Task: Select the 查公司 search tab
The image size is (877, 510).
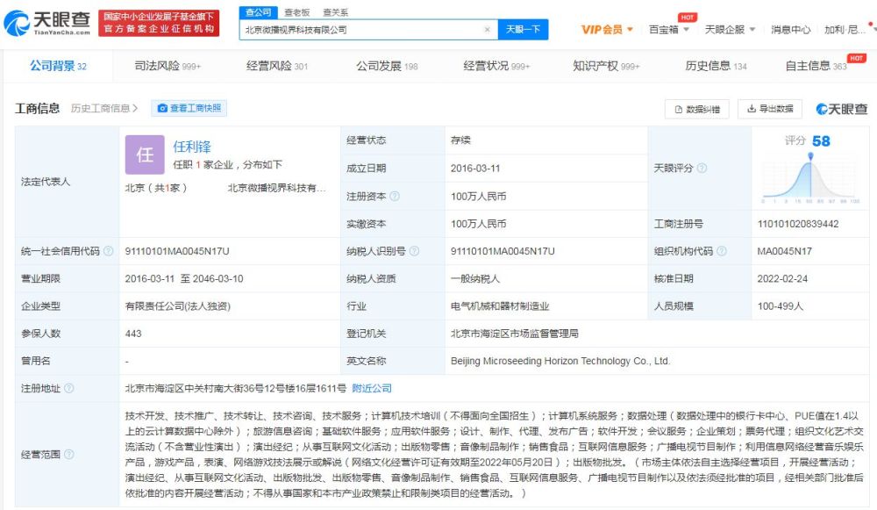Action: [x=259, y=12]
